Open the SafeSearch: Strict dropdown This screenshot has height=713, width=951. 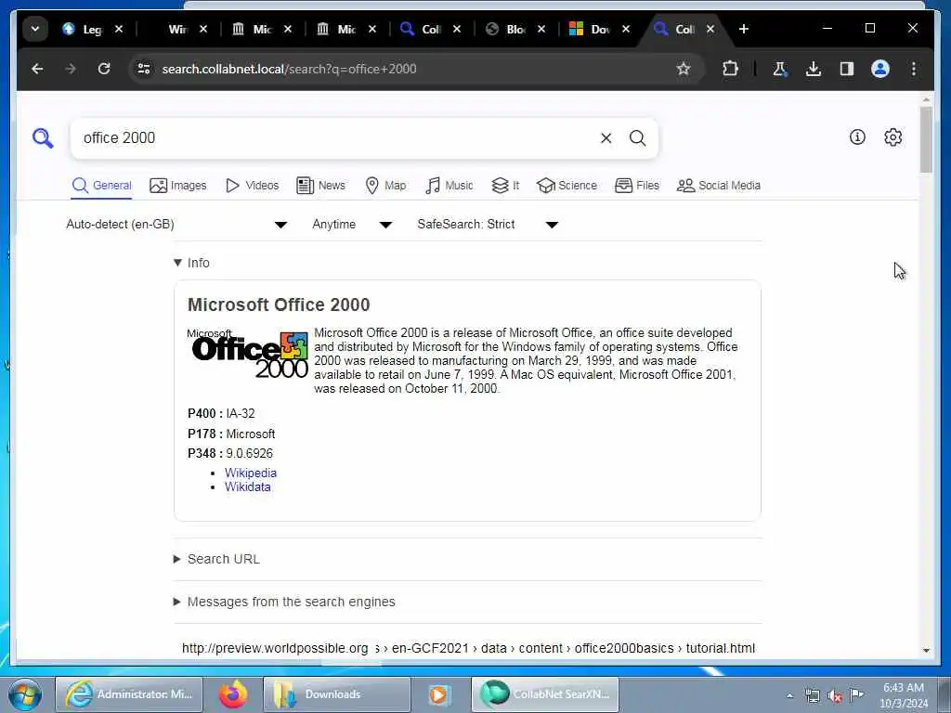(x=488, y=225)
